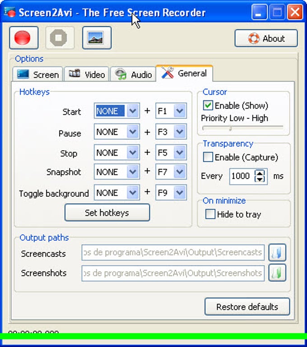Screen dimensions: 307x347
Task: Click the Screencasts output path field
Action: pyautogui.click(x=173, y=252)
